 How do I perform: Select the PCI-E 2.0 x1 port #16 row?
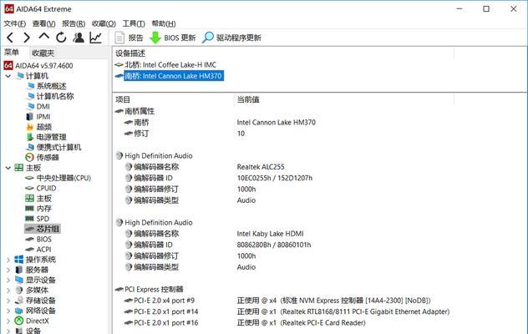point(166,322)
